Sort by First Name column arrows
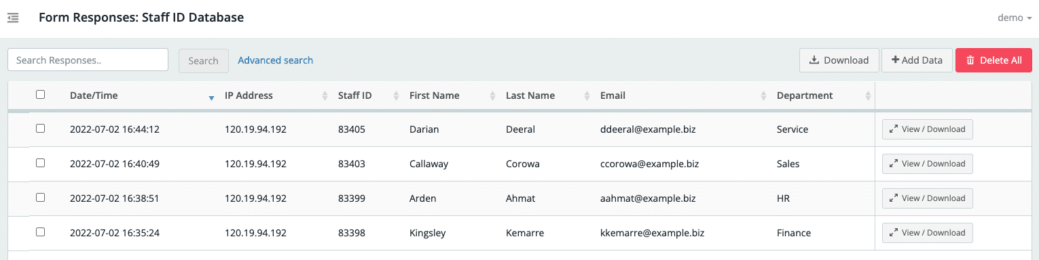The width and height of the screenshot is (1039, 260). (492, 96)
